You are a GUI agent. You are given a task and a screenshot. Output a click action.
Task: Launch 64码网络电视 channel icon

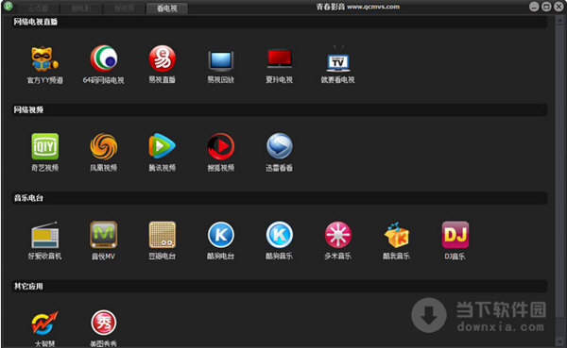[x=104, y=58]
